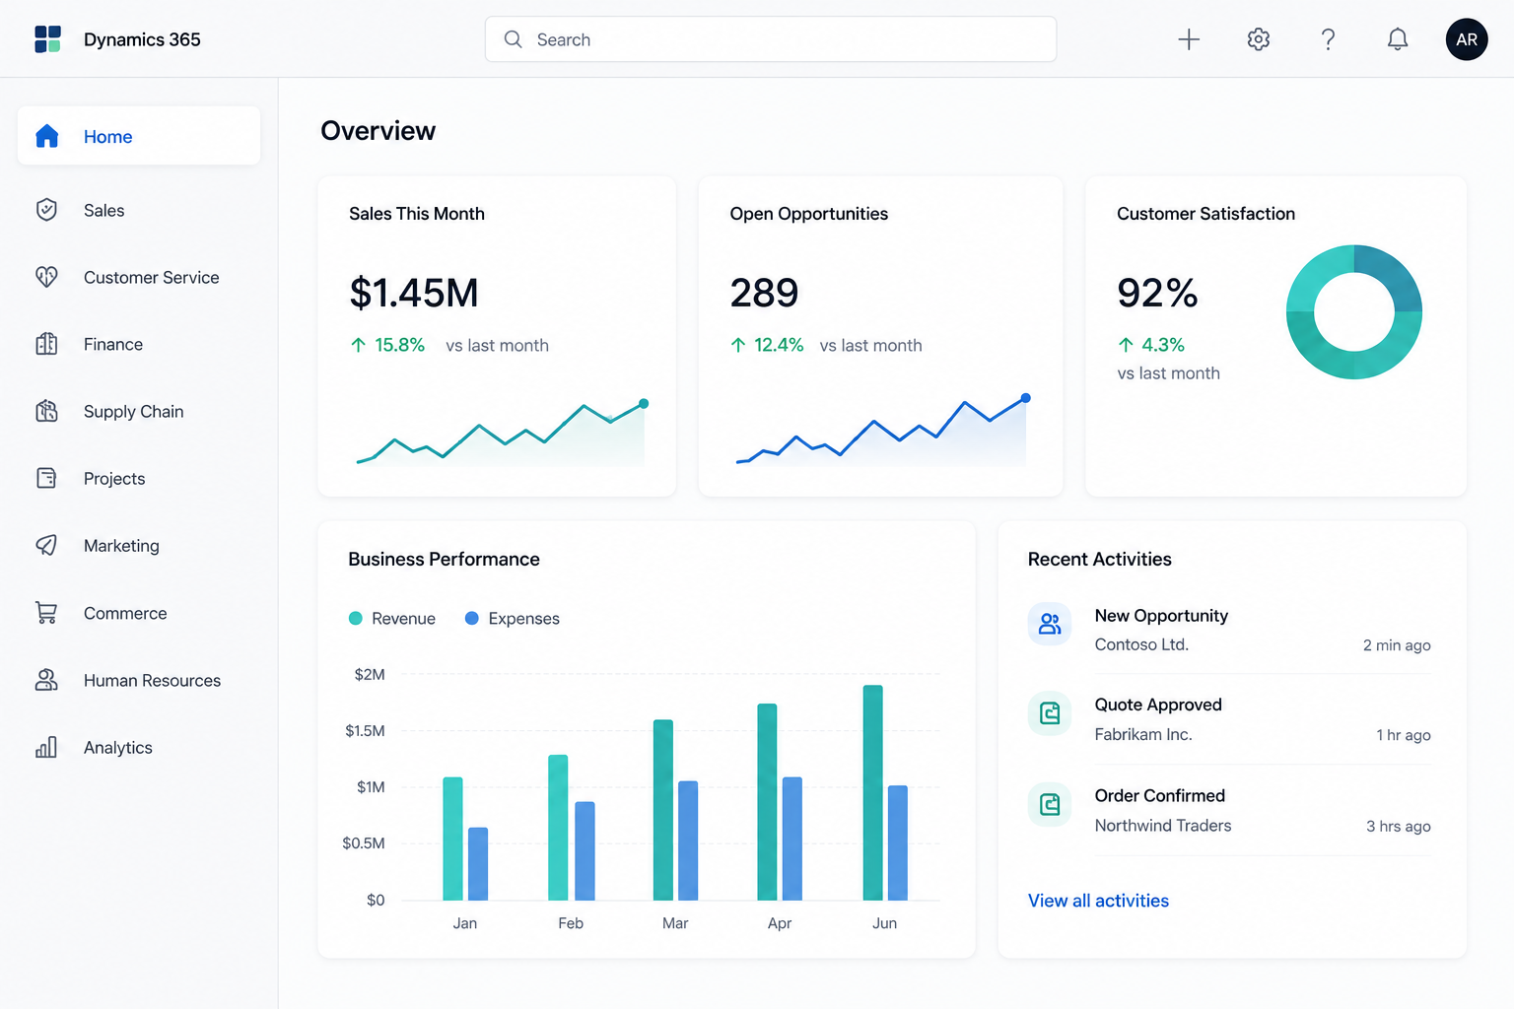This screenshot has width=1514, height=1009.
Task: Click the Expenses blue legend dot
Action: pyautogui.click(x=472, y=618)
